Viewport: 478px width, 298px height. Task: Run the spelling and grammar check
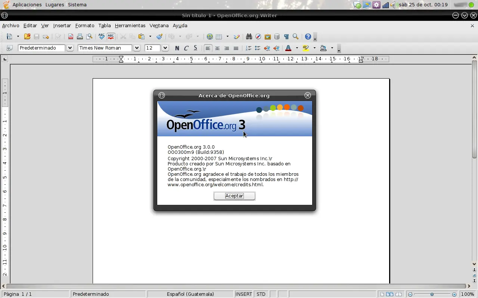click(102, 37)
